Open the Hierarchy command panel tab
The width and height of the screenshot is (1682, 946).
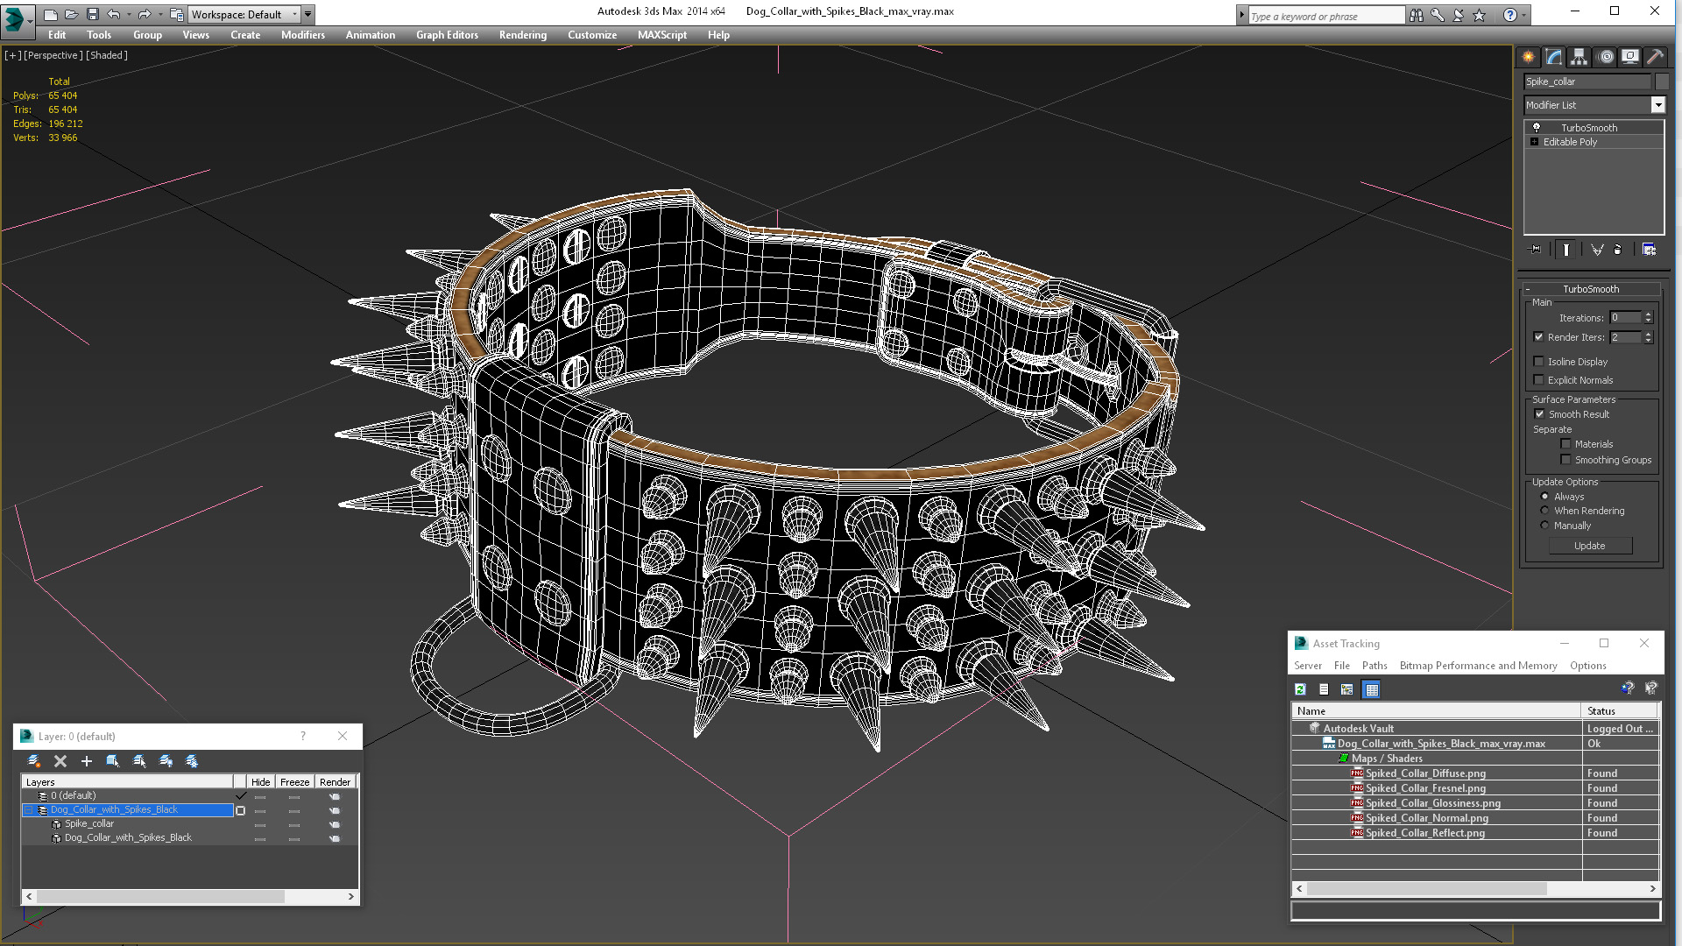1579,57
